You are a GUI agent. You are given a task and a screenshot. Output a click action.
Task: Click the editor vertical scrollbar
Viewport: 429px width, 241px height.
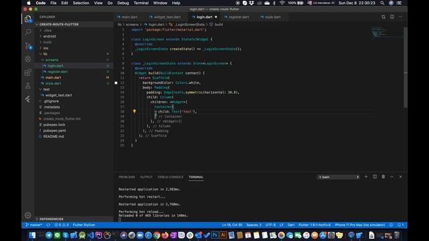[406, 67]
